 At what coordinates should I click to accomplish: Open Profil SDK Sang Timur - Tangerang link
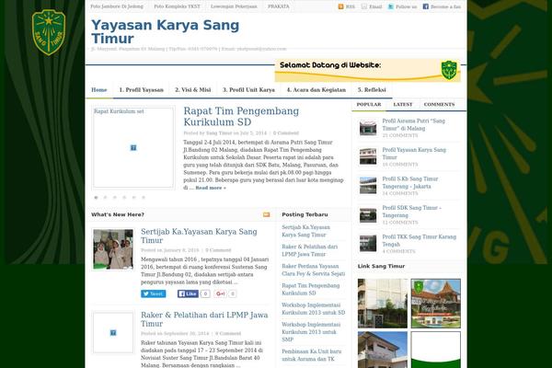[412, 212]
